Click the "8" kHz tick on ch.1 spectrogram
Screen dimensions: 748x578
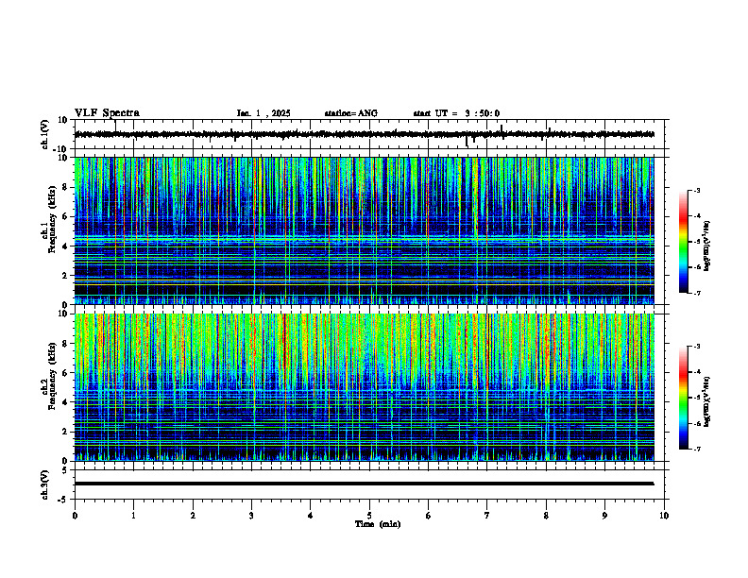point(66,187)
